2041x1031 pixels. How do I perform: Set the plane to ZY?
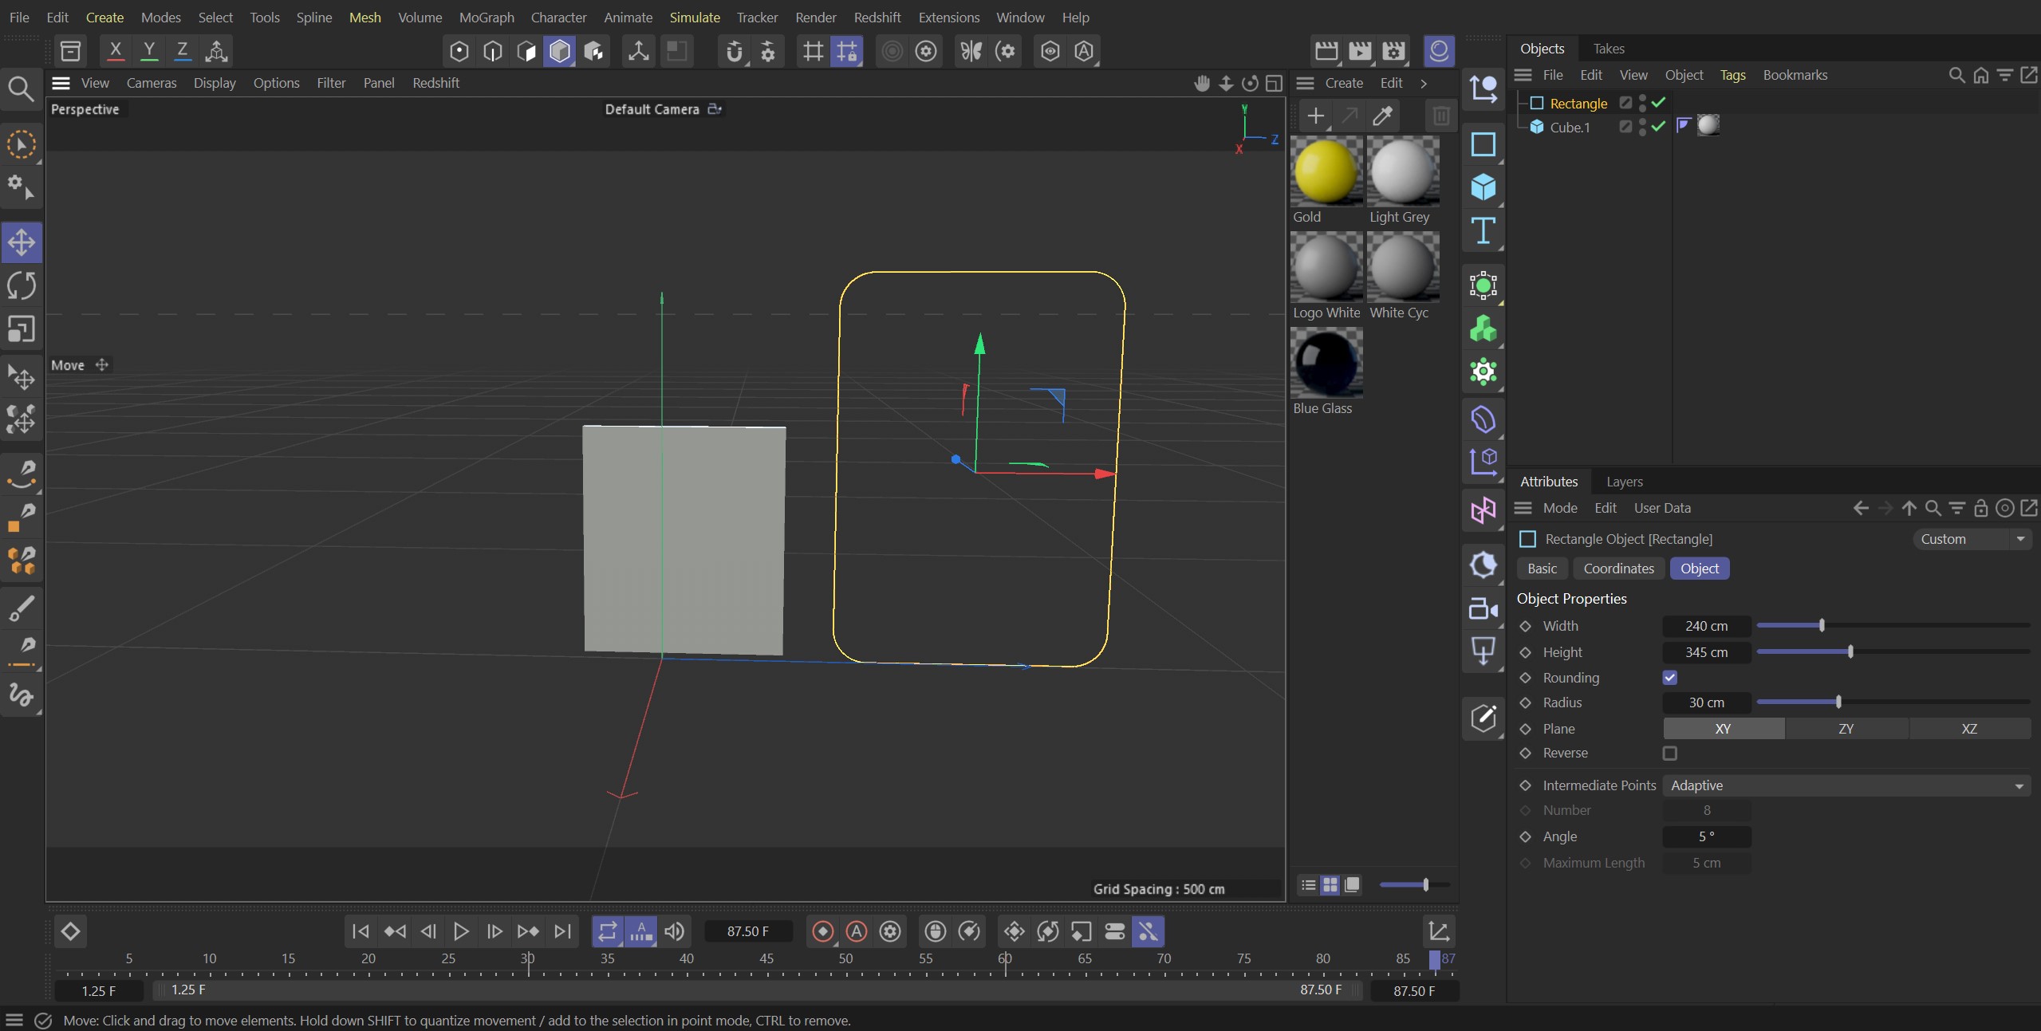(x=1846, y=728)
